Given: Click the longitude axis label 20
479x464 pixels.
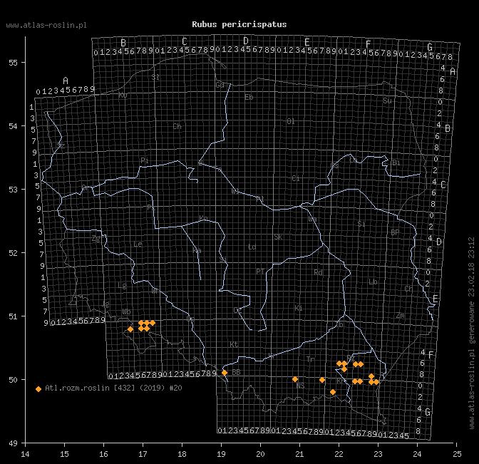Looking at the screenshot, I should tap(260, 454).
